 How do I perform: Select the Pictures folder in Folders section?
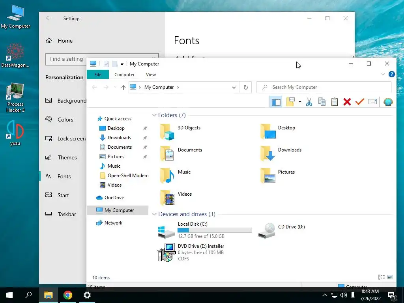point(277,176)
